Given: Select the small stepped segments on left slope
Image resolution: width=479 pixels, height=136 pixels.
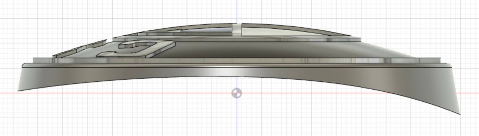Looking at the screenshot, I should tap(81, 50).
